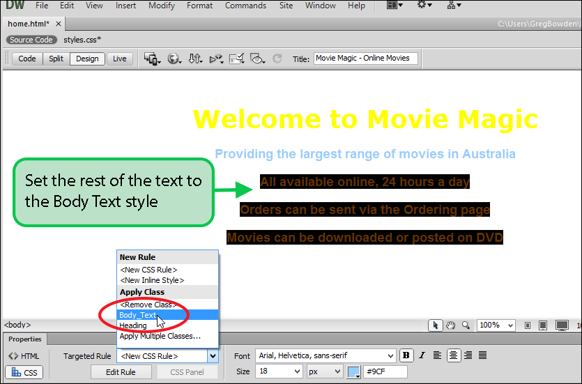The height and width of the screenshot is (384, 582).
Task: Click Check Browser Compatibility icon
Action: click(236, 59)
